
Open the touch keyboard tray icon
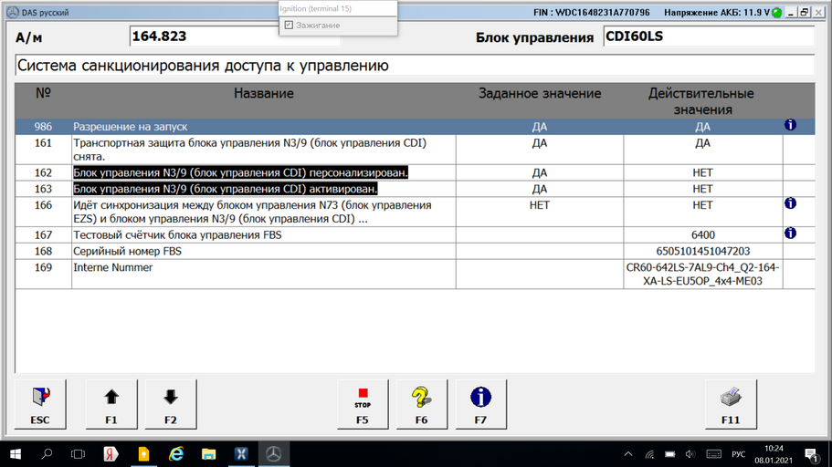(x=713, y=454)
